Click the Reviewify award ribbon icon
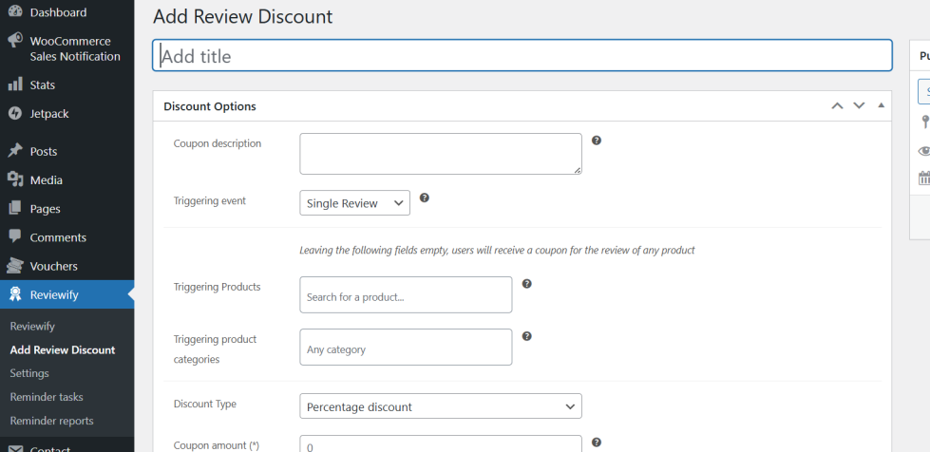Viewport: 930px width, 452px height. pyautogui.click(x=15, y=294)
